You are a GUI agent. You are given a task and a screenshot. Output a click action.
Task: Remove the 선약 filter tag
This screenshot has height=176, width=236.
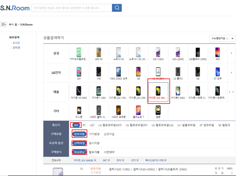click(138, 160)
